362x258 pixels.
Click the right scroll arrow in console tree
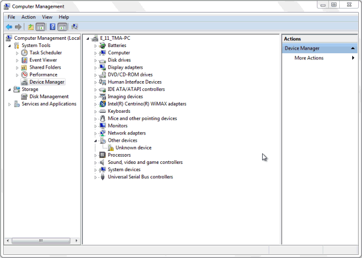point(77,241)
